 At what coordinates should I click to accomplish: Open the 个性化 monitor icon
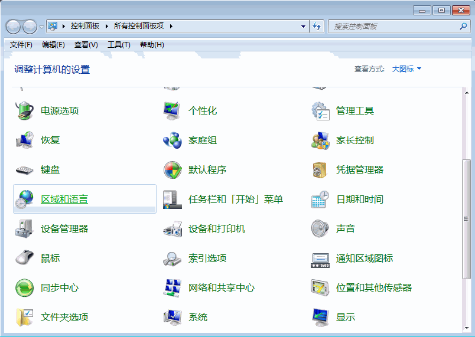click(173, 111)
